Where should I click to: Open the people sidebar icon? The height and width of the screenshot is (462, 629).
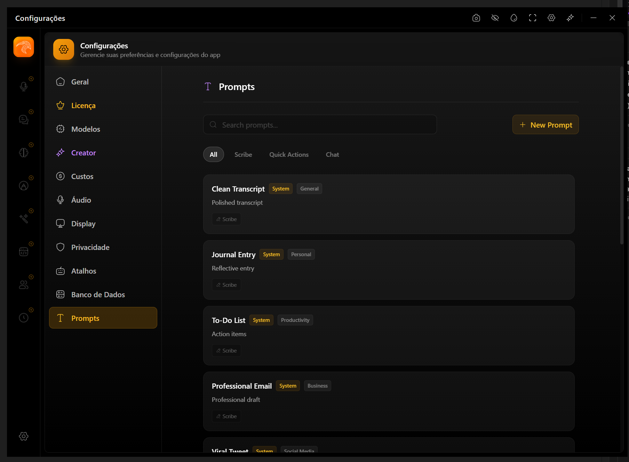click(x=24, y=284)
